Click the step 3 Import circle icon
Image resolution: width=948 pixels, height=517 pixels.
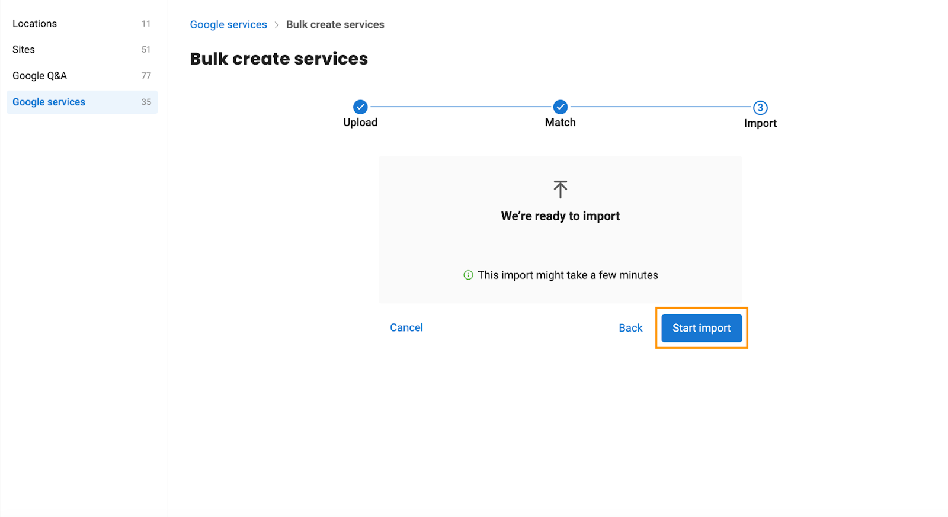click(x=760, y=108)
